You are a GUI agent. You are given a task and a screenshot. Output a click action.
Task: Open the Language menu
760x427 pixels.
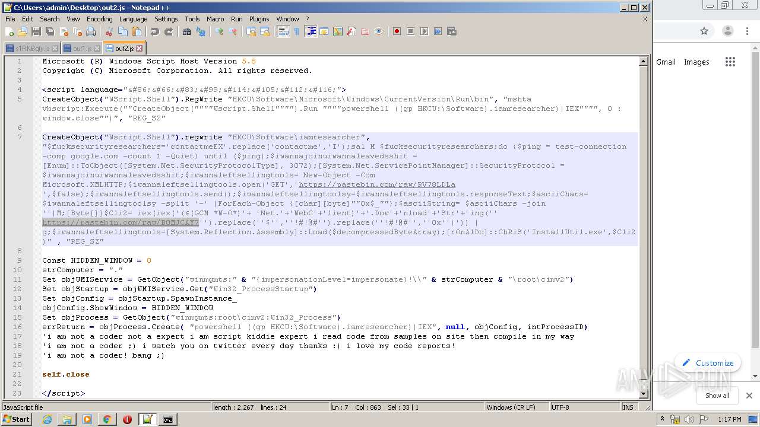click(x=133, y=19)
